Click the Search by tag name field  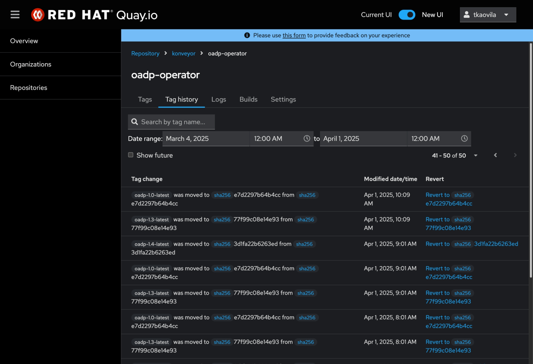pyautogui.click(x=175, y=122)
